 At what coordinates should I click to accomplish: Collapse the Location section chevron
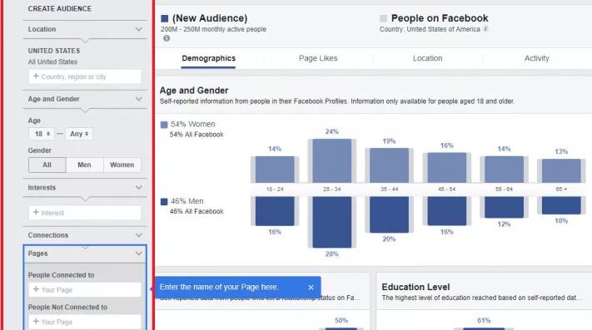click(139, 29)
